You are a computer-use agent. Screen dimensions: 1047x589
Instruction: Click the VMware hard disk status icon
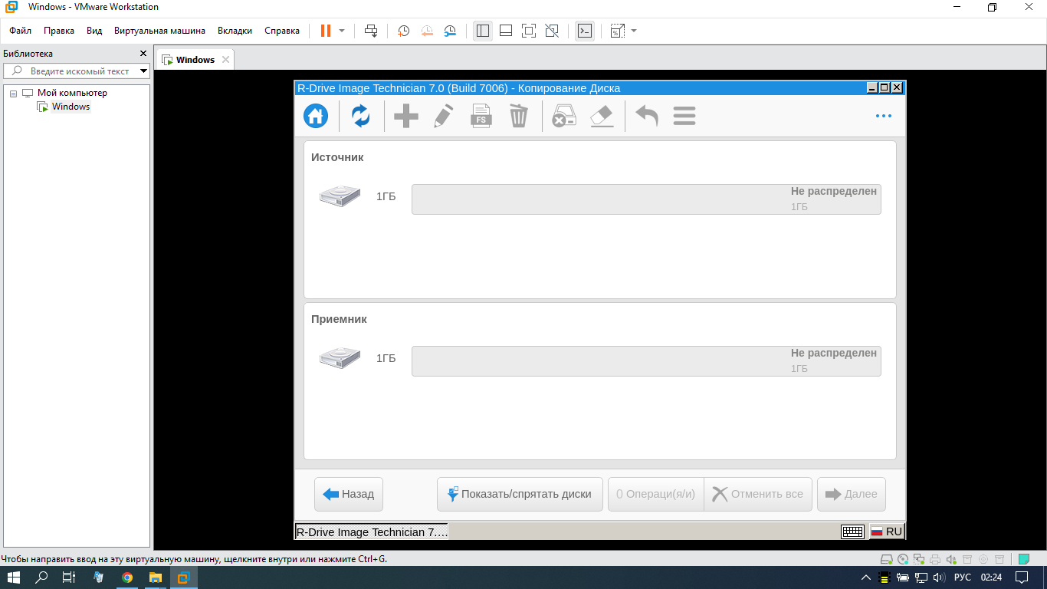click(887, 559)
